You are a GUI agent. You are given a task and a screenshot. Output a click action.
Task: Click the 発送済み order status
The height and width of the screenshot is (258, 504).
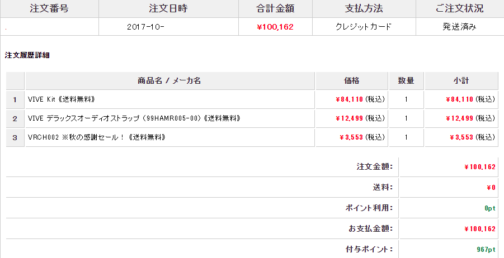coord(459,27)
